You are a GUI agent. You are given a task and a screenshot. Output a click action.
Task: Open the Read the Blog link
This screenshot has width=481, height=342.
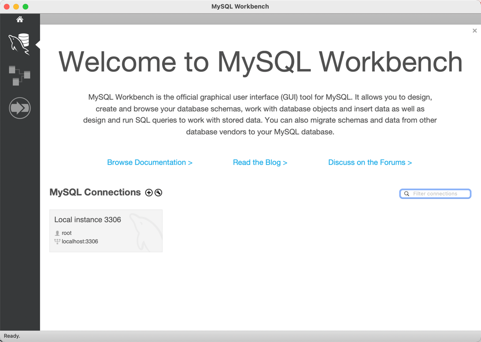point(260,162)
